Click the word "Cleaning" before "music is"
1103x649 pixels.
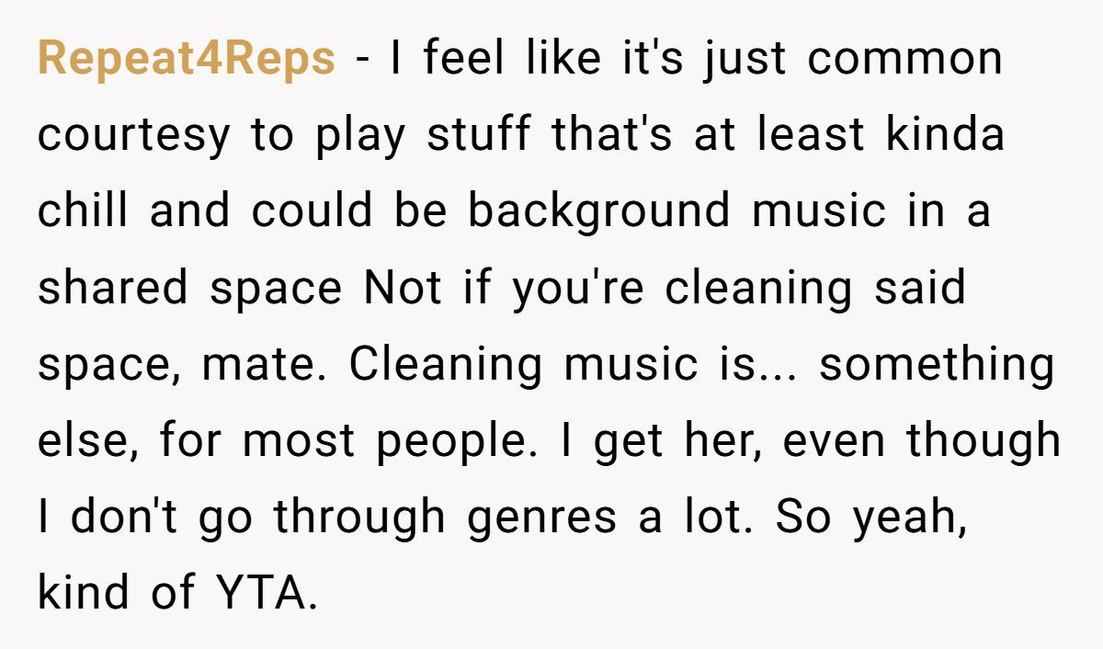coord(446,366)
